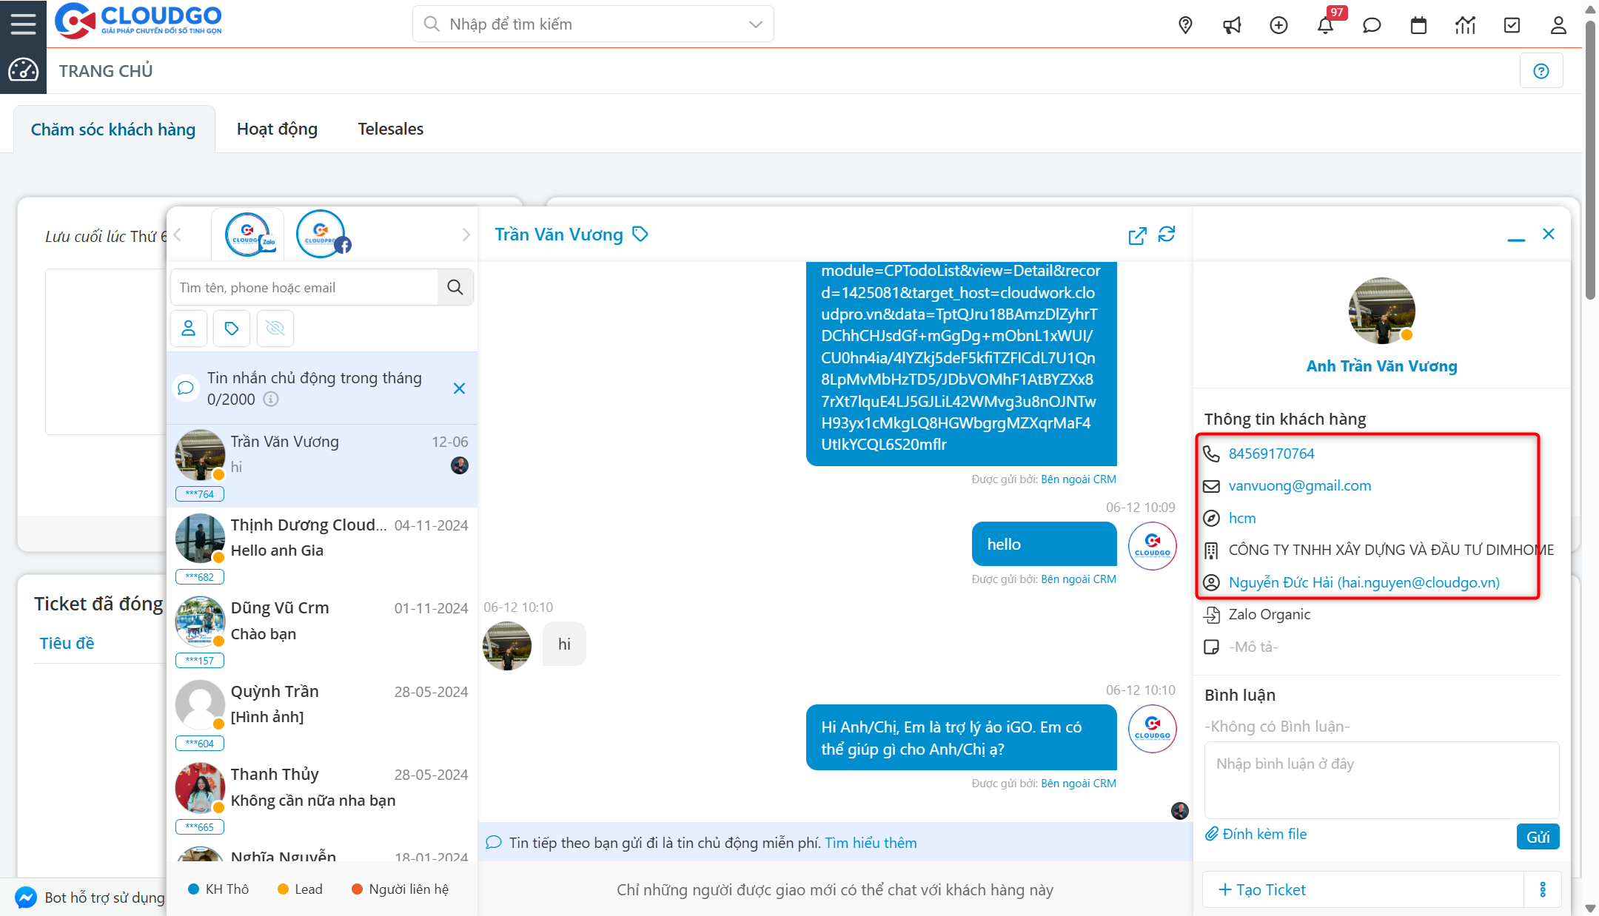Switch to the Telesales tab
Screen dimensions: 1599x916
tap(390, 128)
